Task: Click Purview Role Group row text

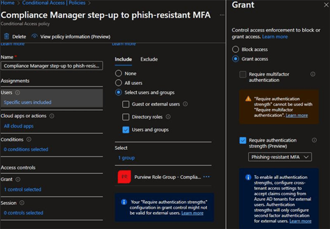Action: (168, 177)
